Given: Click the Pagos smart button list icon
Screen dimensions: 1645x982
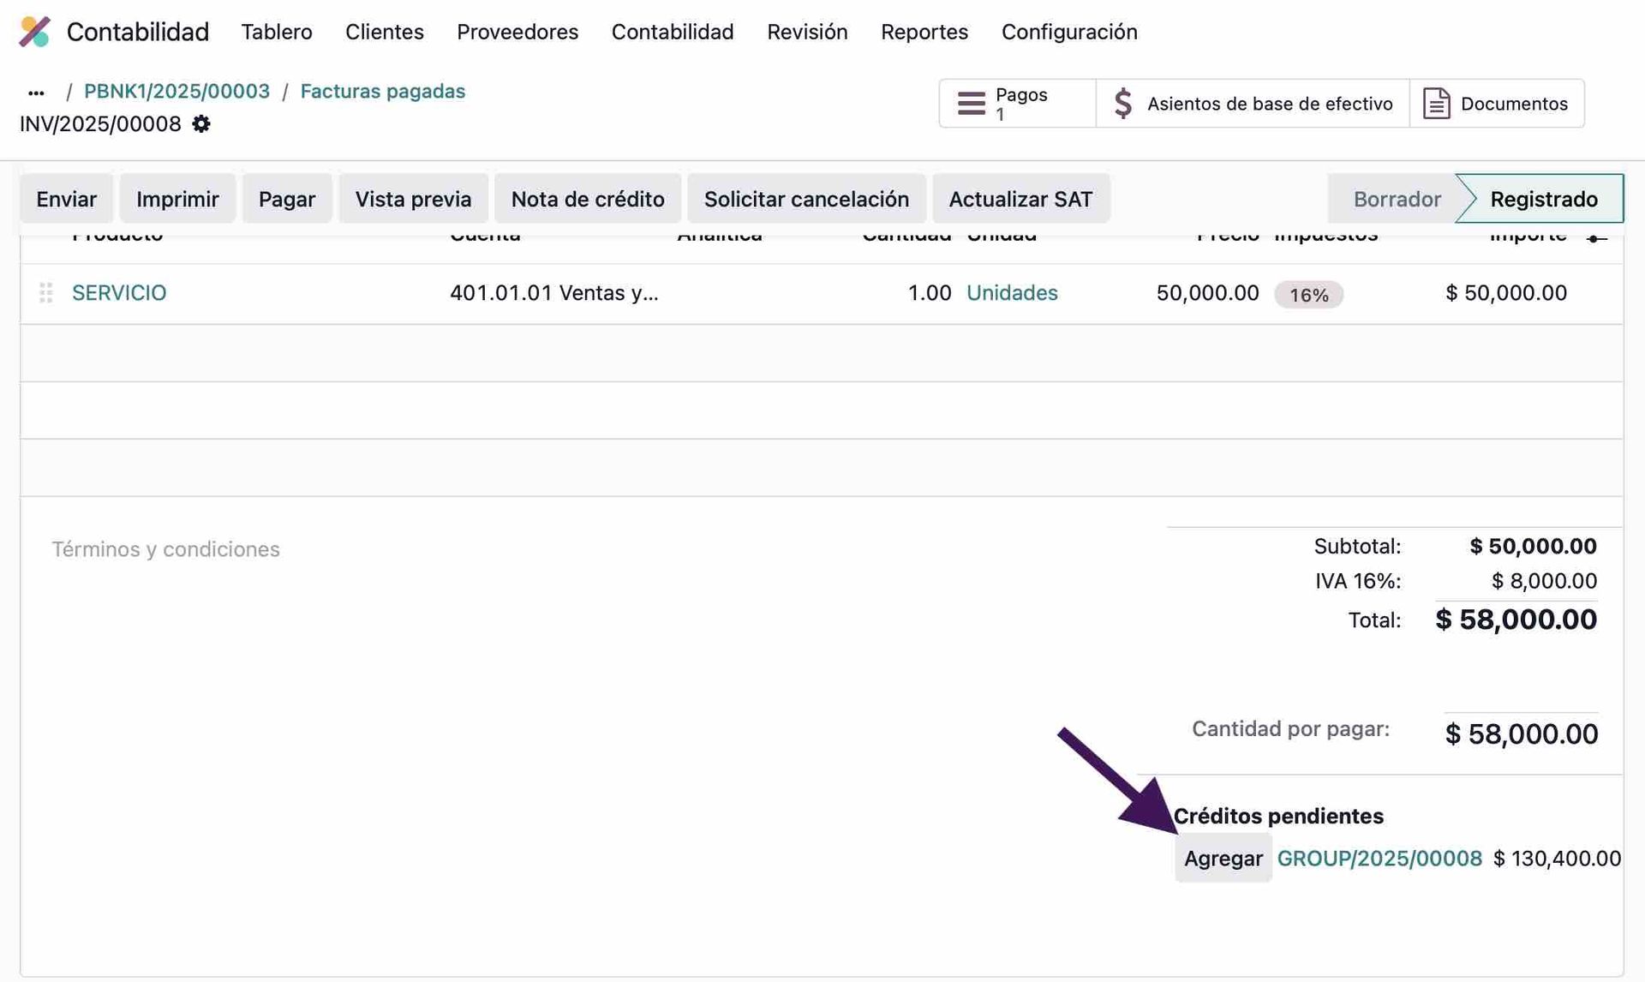Looking at the screenshot, I should tap(972, 103).
